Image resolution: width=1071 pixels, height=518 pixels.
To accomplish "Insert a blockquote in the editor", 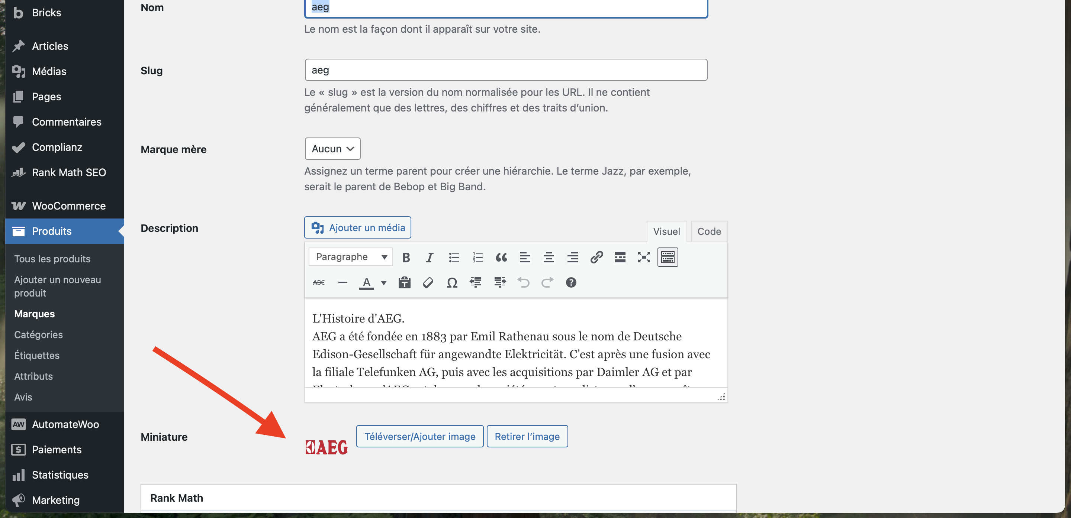I will pyautogui.click(x=501, y=258).
